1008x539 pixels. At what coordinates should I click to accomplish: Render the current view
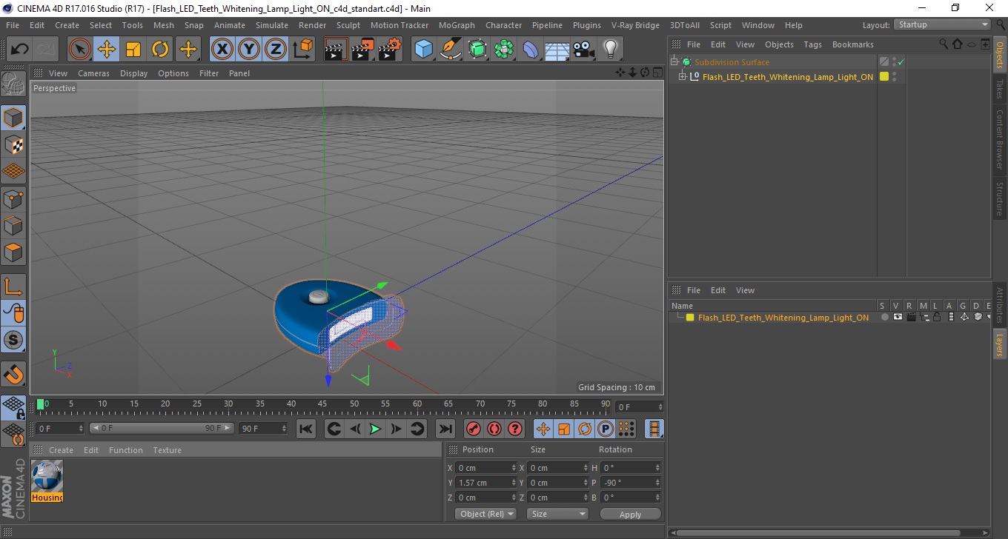click(336, 50)
